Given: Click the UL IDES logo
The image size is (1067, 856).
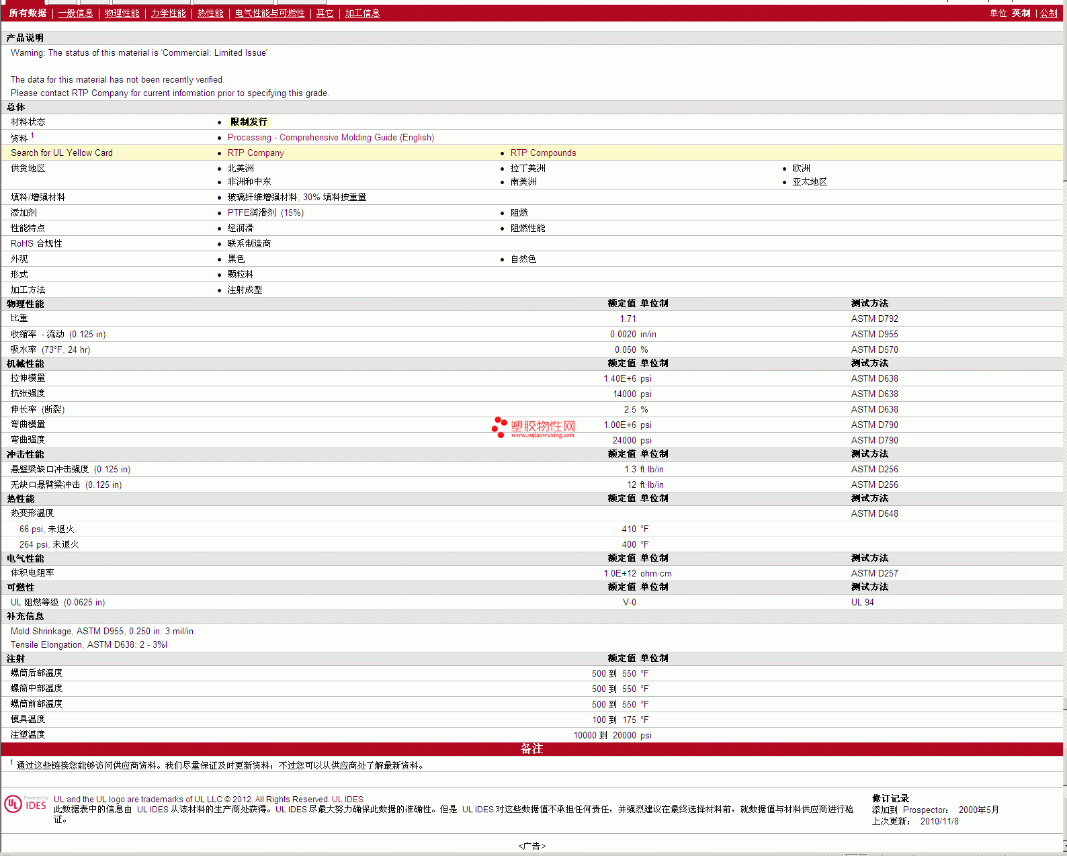Looking at the screenshot, I should (x=26, y=804).
